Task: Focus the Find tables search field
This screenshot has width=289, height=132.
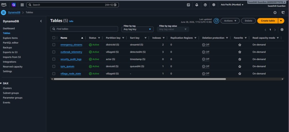Action: 84,29
